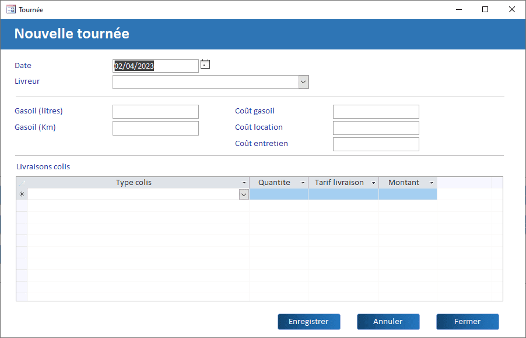Click the Coût location input field
Viewport: 526px width, 338px height.
(376, 128)
